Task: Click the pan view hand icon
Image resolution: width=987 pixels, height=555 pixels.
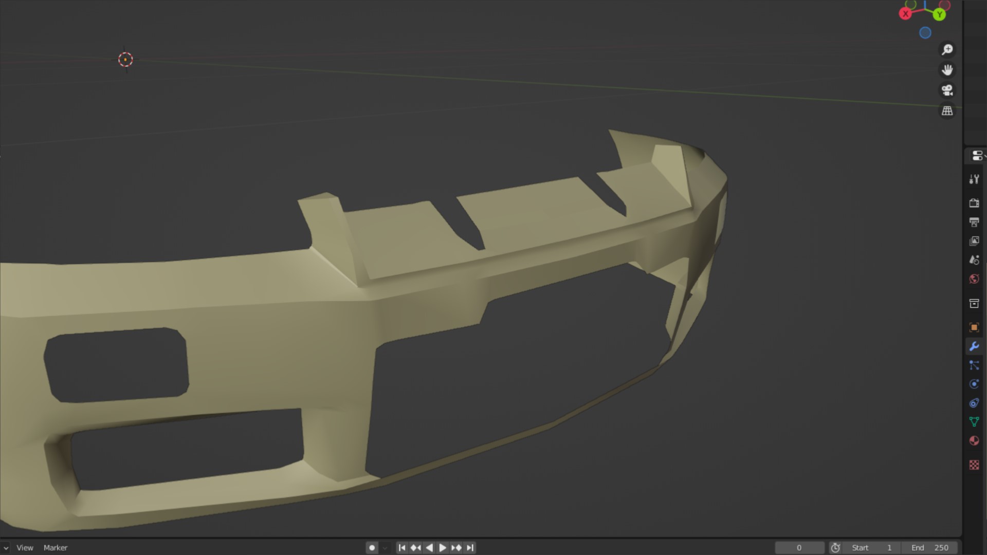Action: (947, 70)
